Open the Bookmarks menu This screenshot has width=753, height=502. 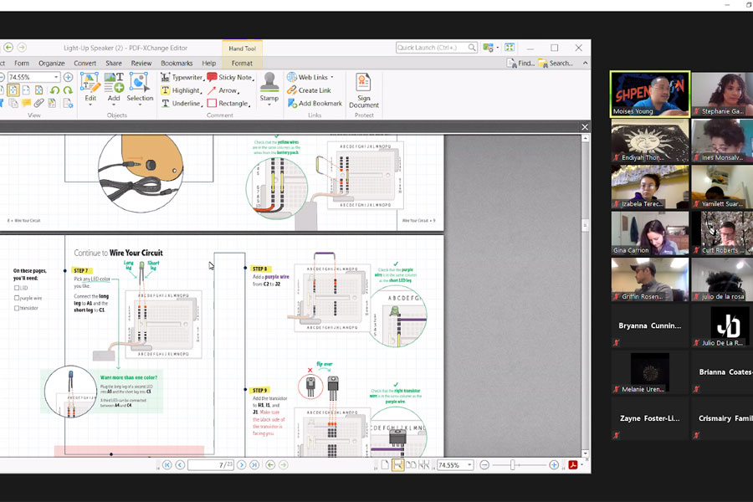click(x=177, y=63)
